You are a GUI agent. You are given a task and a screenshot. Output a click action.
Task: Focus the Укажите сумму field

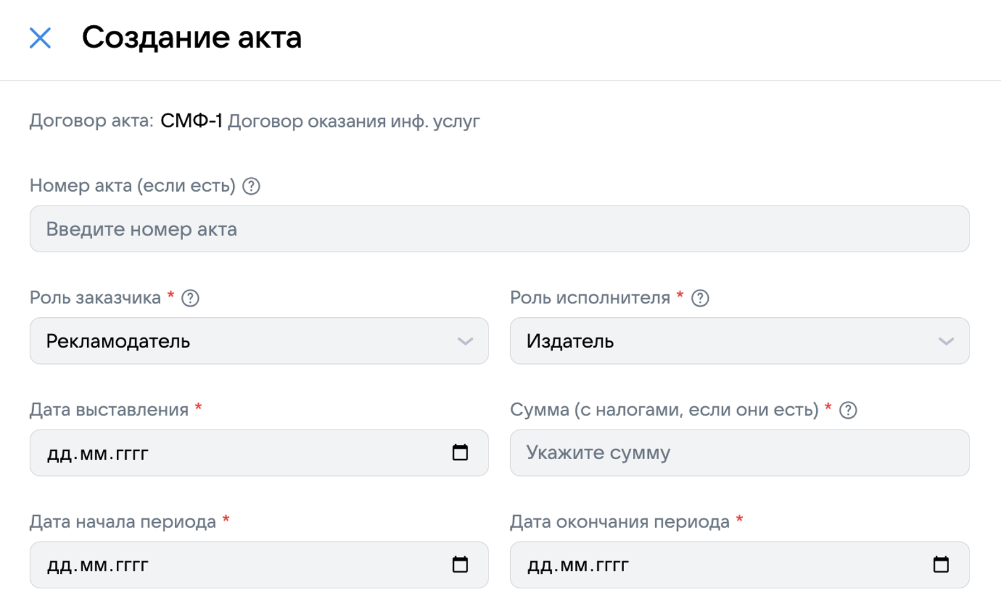tap(740, 453)
